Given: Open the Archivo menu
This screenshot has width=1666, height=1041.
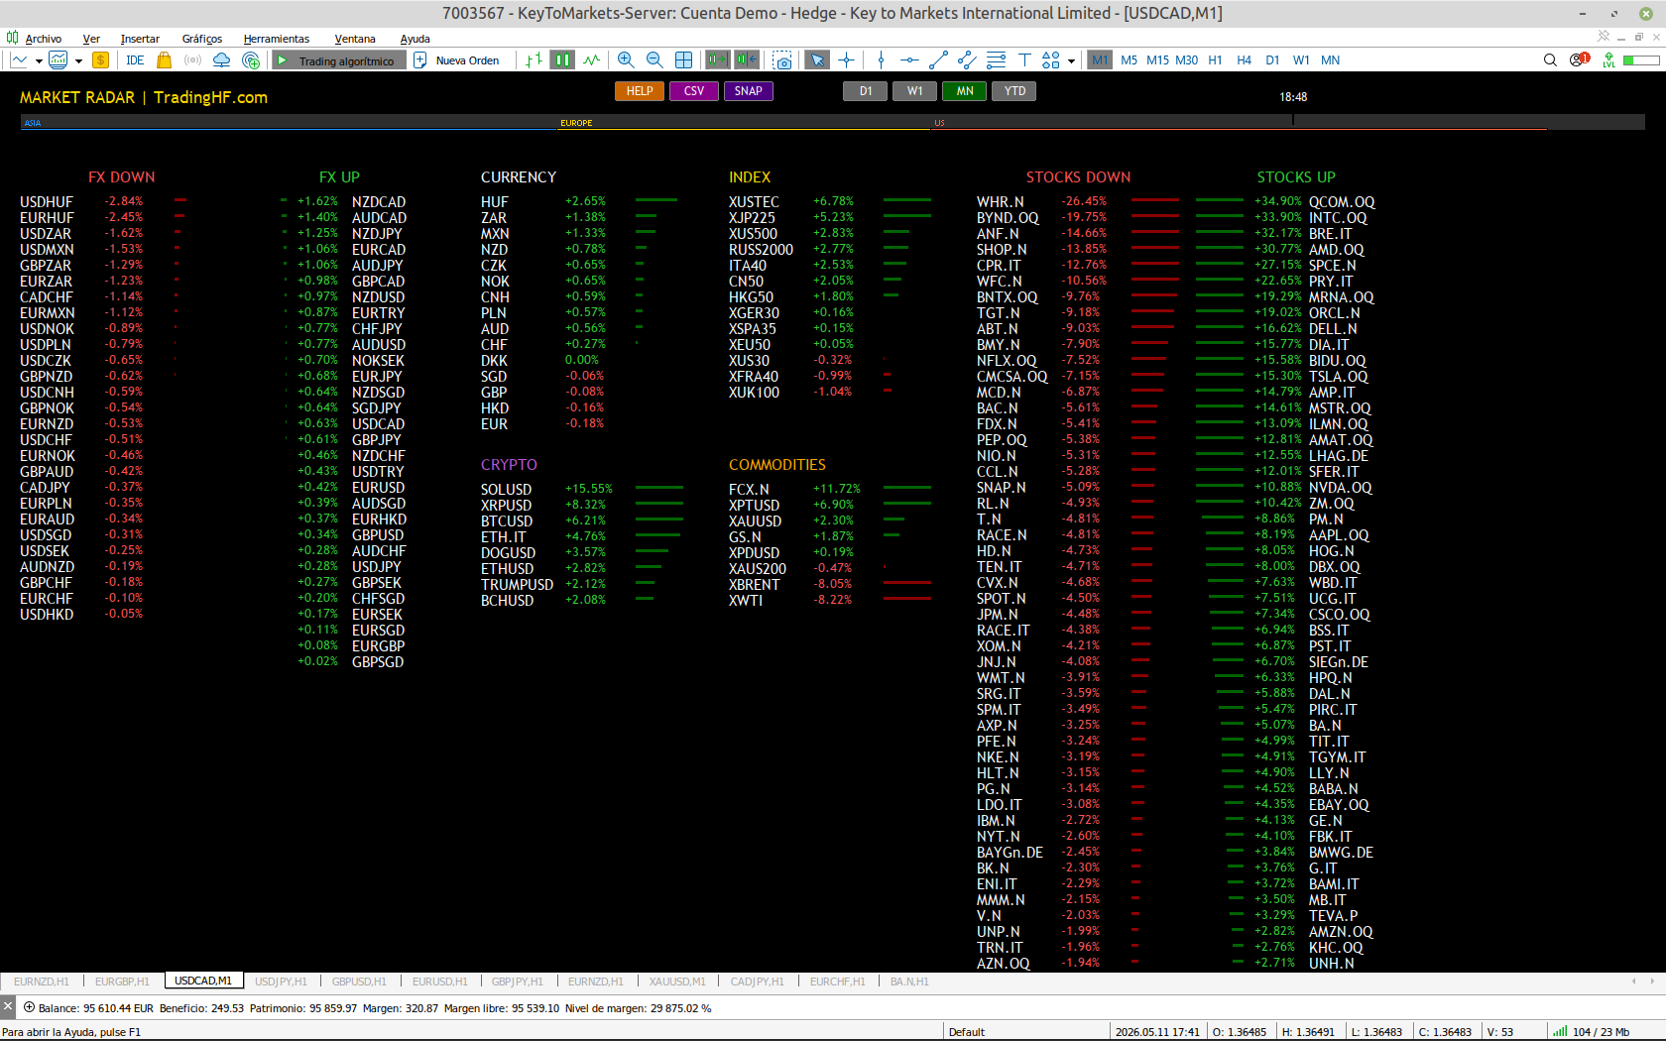Looking at the screenshot, I should click(44, 39).
